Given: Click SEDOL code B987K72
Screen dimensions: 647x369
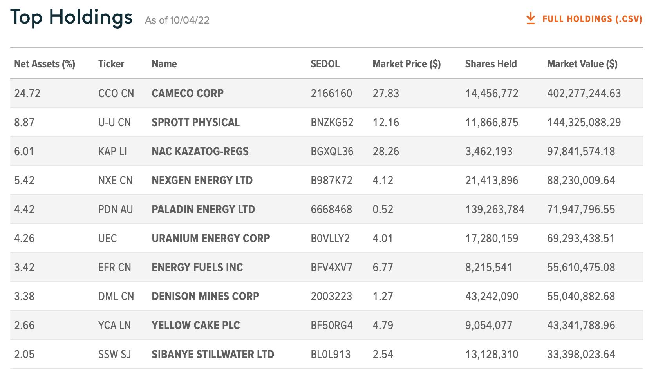Looking at the screenshot, I should click(x=332, y=180).
